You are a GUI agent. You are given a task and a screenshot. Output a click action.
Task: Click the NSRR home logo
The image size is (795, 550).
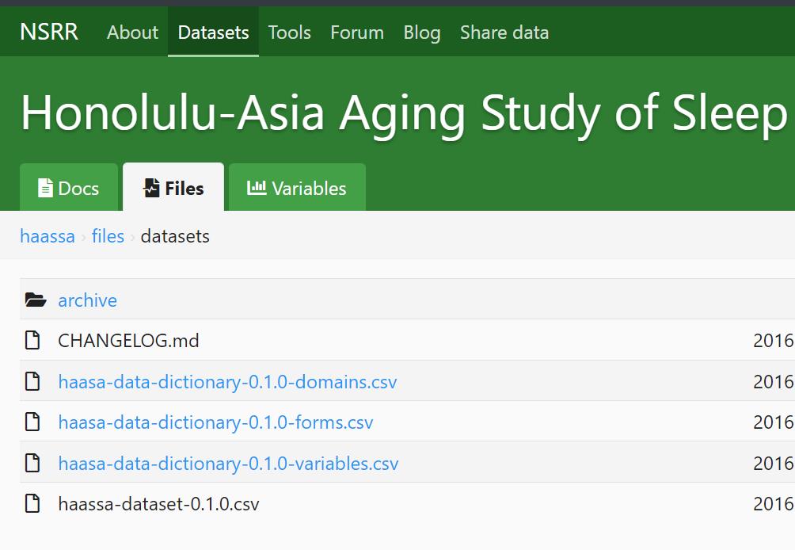tap(49, 32)
